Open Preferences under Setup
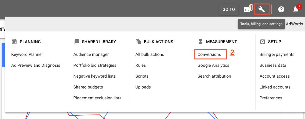305x119 pixels. [271, 98]
